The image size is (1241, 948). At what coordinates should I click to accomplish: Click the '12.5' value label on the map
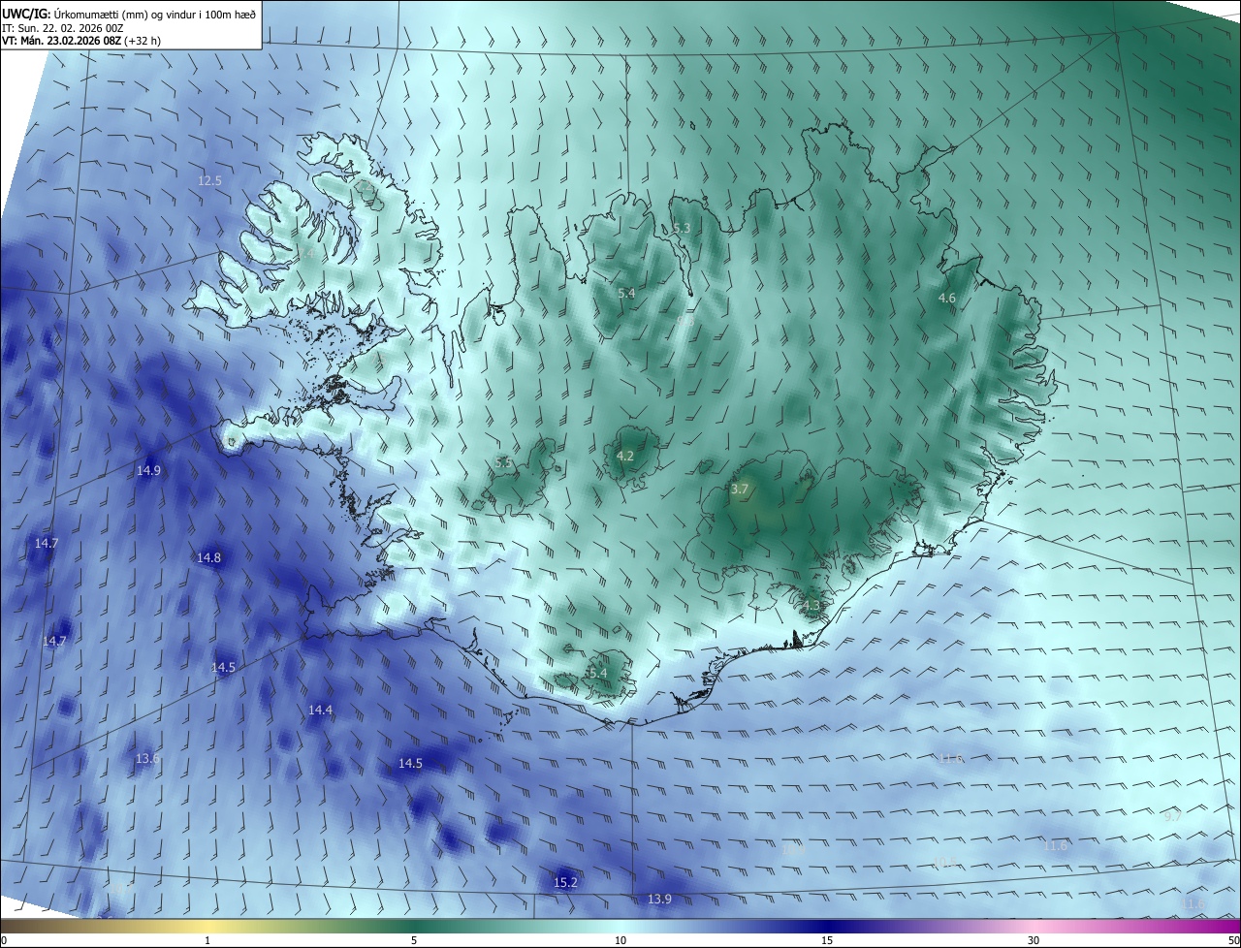point(209,180)
